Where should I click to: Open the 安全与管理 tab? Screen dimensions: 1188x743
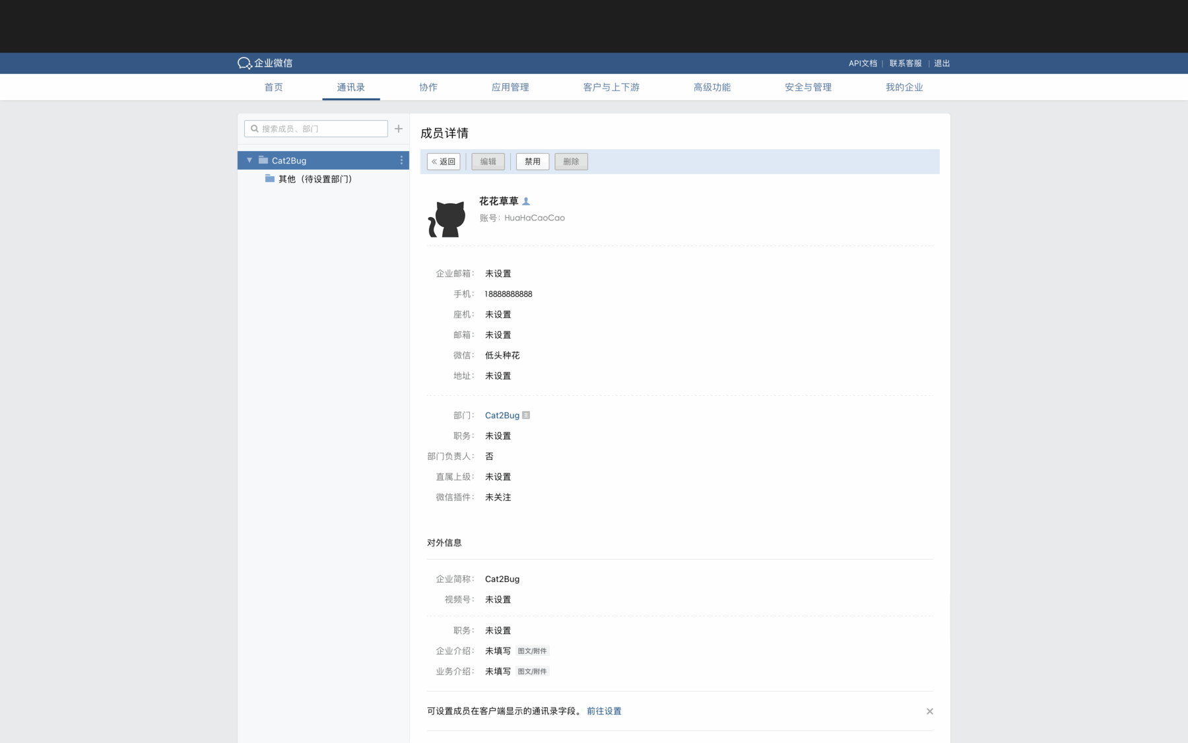pos(808,87)
